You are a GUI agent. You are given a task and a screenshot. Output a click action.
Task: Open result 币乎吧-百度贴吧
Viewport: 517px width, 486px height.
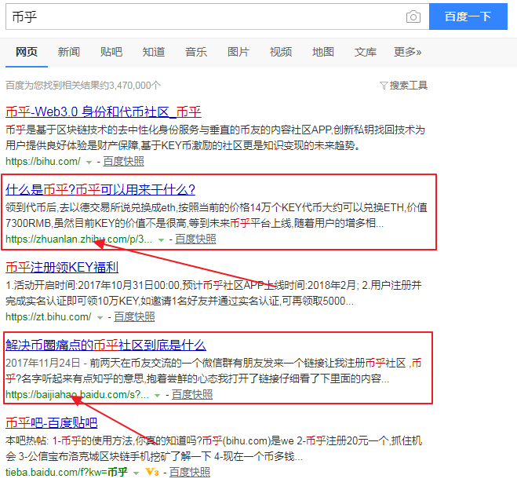coord(52,423)
